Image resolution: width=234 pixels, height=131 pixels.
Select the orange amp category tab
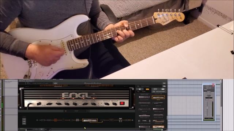coord(147,89)
